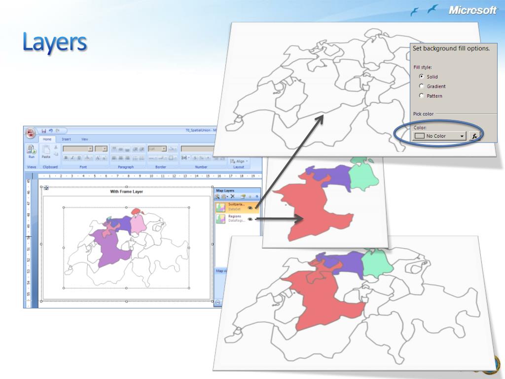Viewport: 505px width, 379px height.
Task: Switch to the Home ribbon tab
Action: (x=47, y=139)
